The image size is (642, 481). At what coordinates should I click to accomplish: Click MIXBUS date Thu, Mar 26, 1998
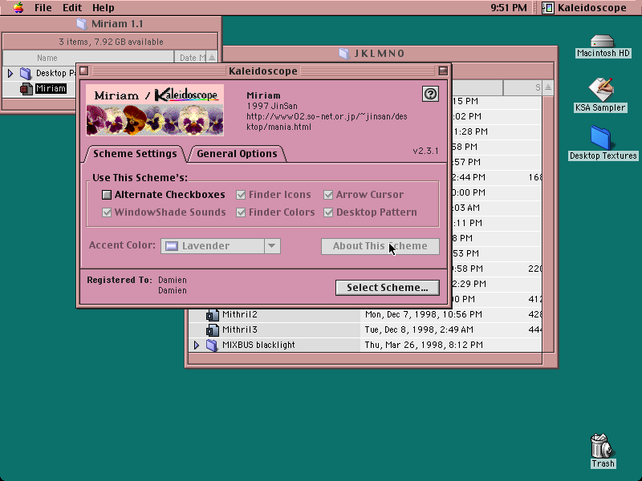424,345
